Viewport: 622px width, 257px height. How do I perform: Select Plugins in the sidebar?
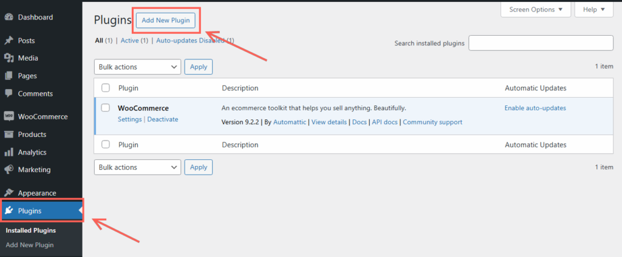click(41, 211)
